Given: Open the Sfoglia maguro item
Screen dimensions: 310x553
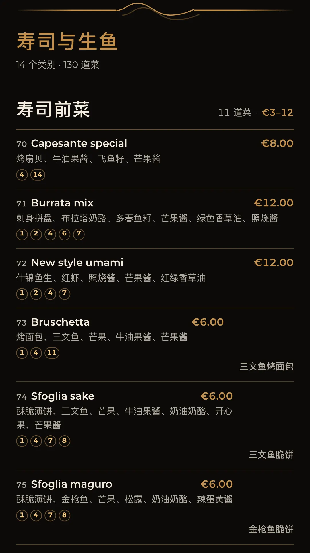Looking at the screenshot, I should click(x=155, y=507).
